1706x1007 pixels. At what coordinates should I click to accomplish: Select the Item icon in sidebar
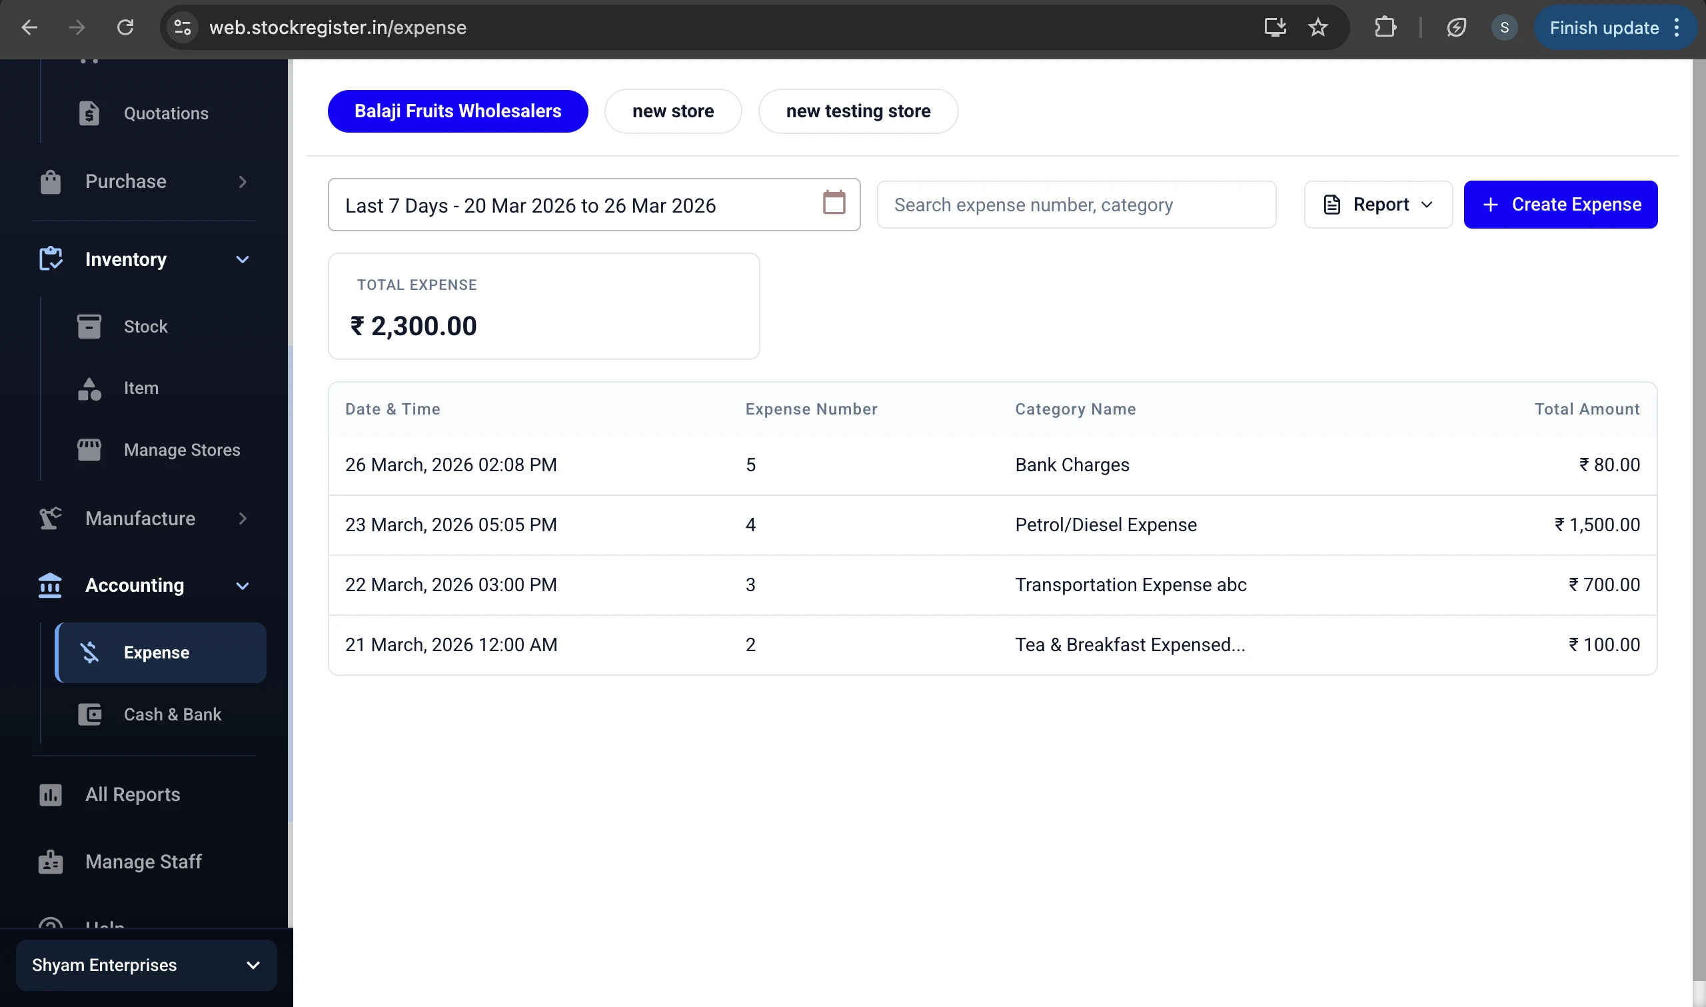(89, 387)
